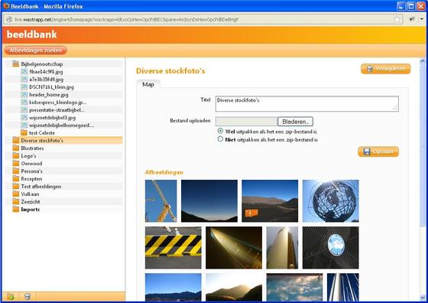Focus the Titel text field
The width and height of the screenshot is (428, 303).
pos(306,104)
